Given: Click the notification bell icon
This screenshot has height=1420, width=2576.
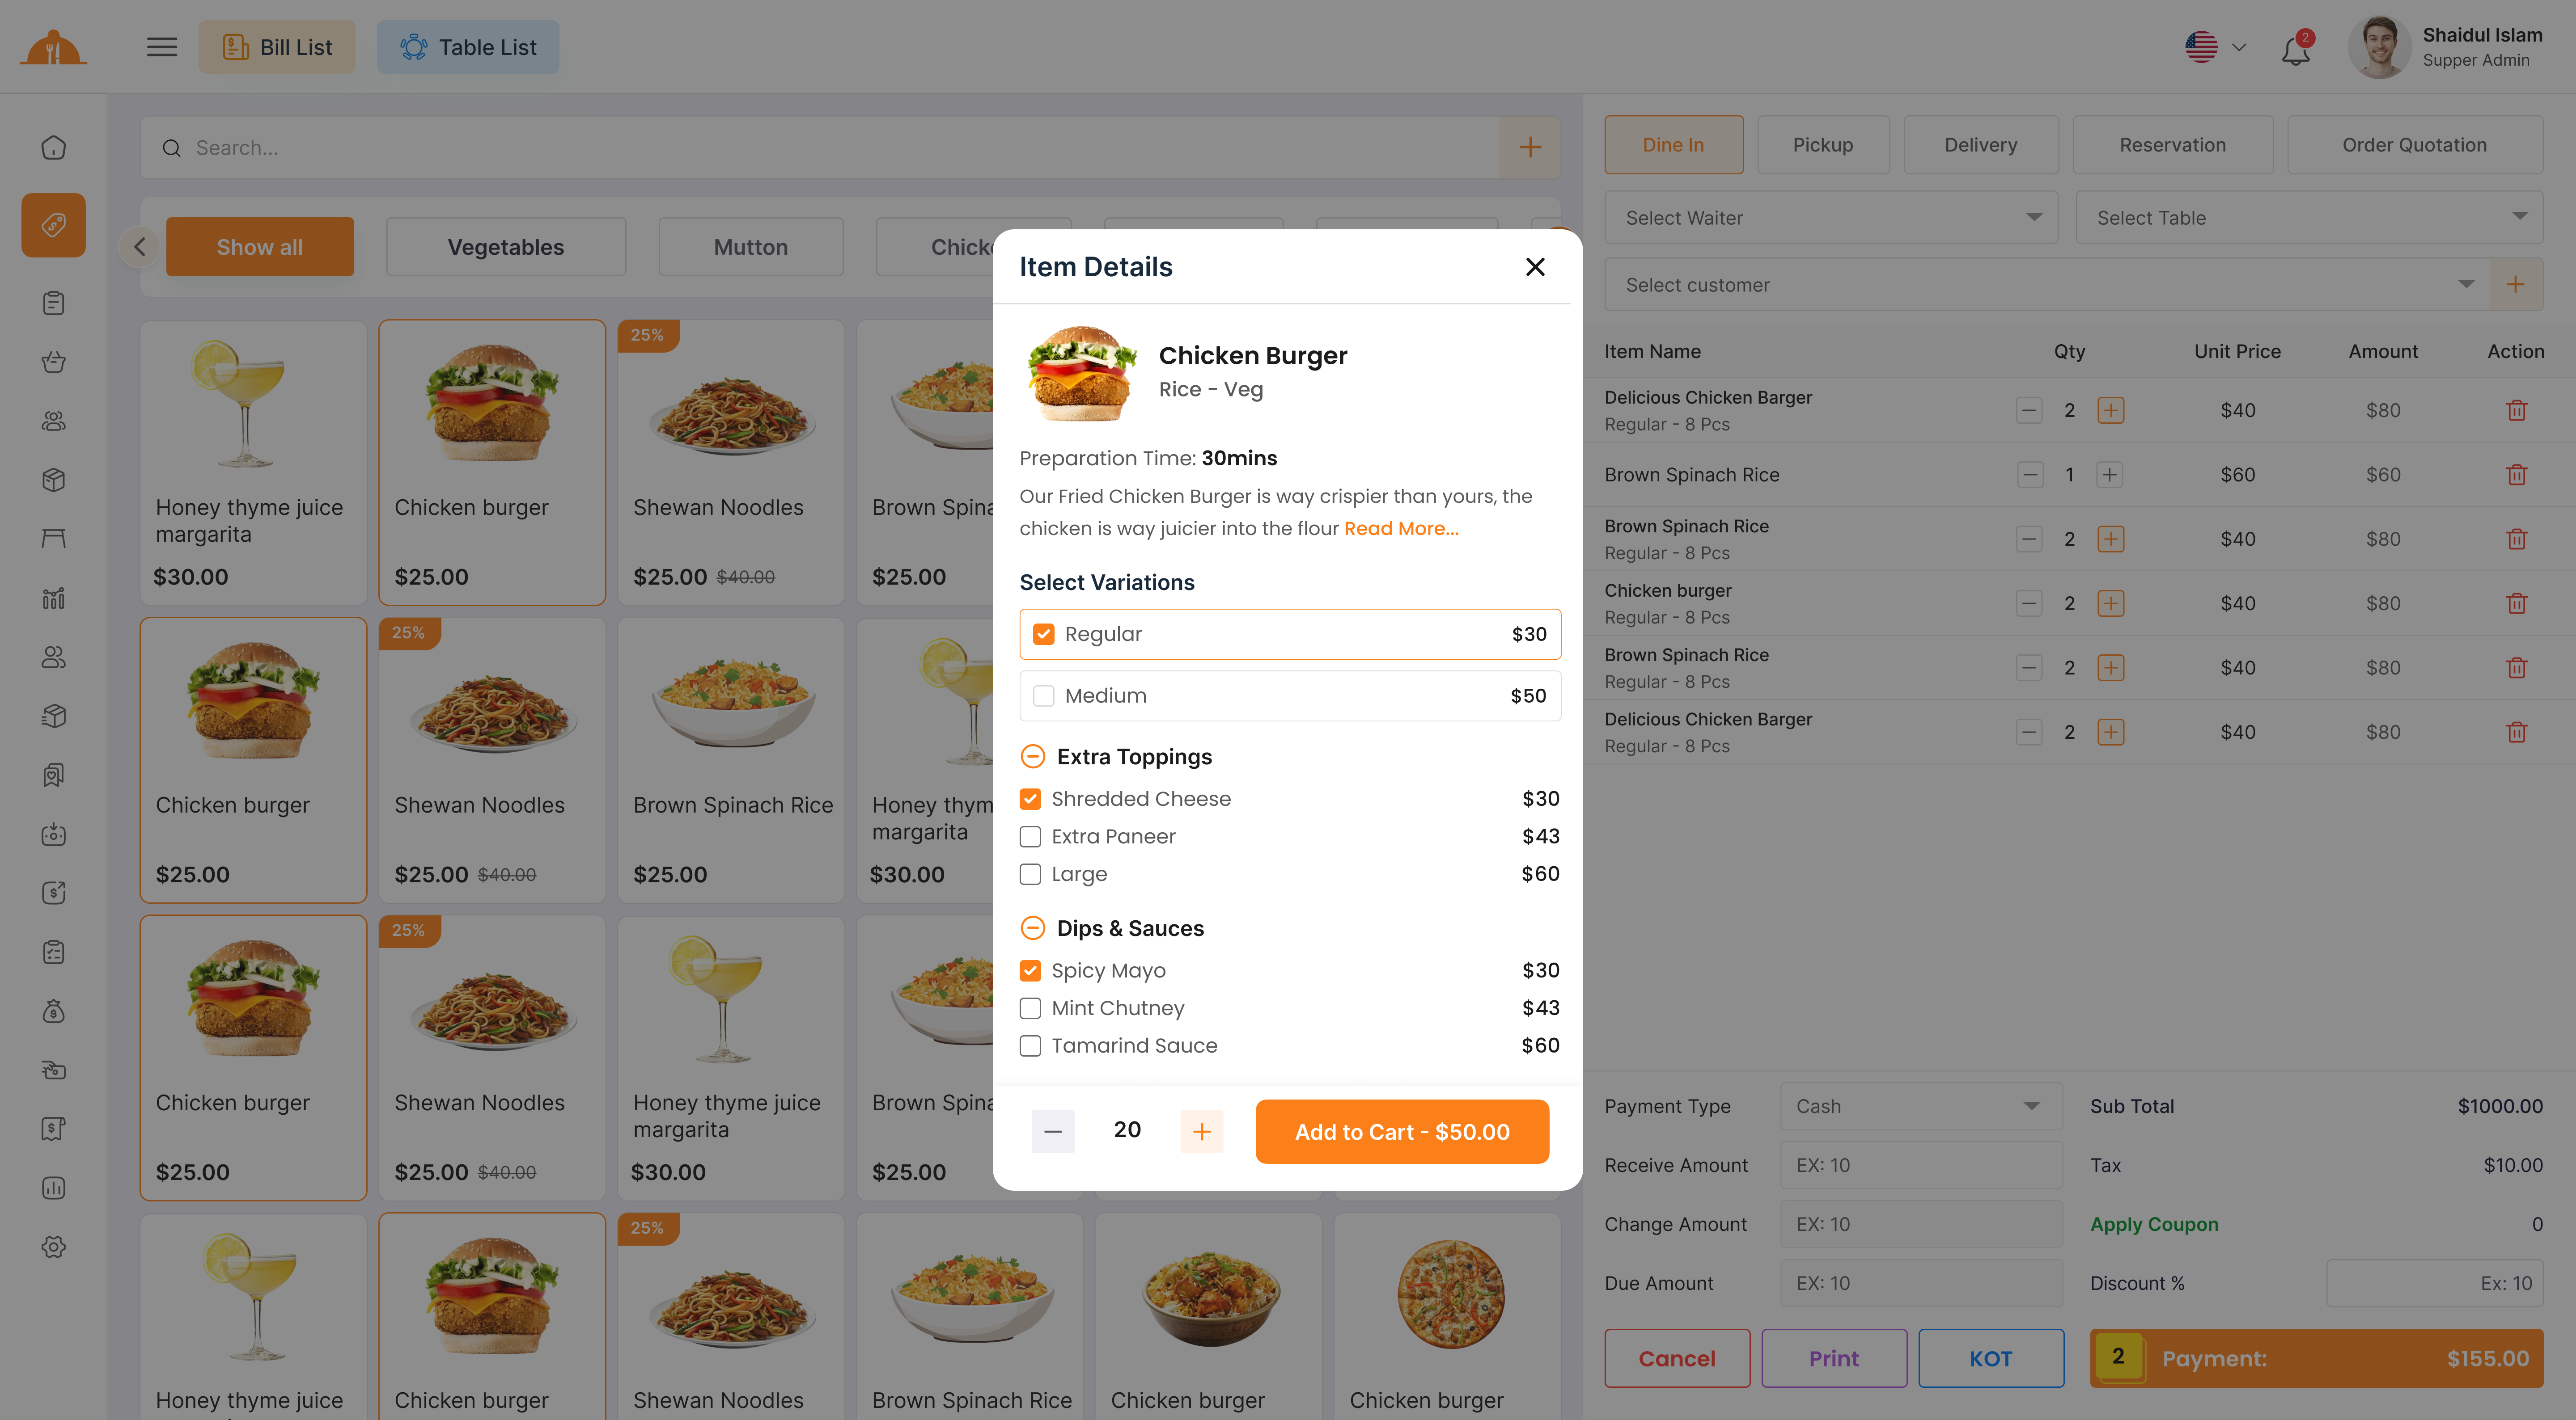Looking at the screenshot, I should pos(2295,49).
